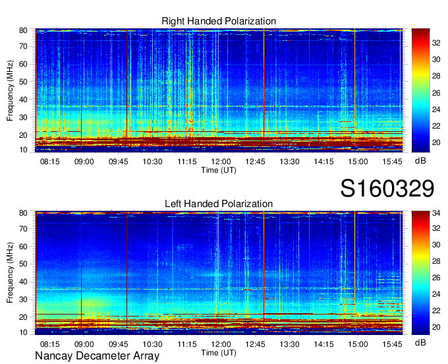Click the 12:00 tick on lower time axis
Image resolution: width=448 pixels, height=364 pixels.
click(221, 344)
